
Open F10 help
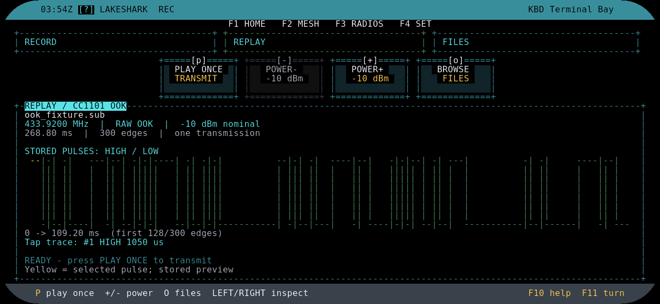[550, 293]
